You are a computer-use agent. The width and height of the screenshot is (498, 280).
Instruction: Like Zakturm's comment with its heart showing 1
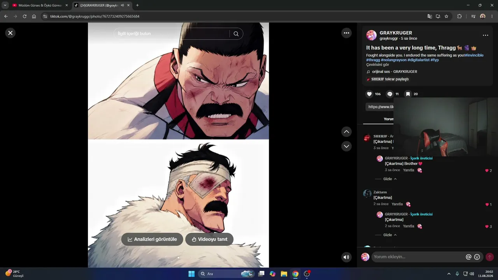tap(487, 205)
